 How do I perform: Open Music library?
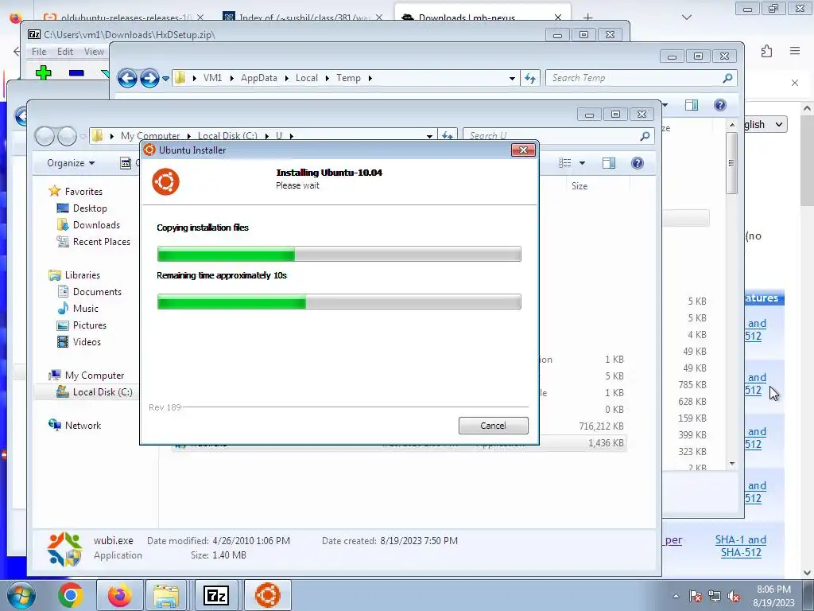coord(85,308)
